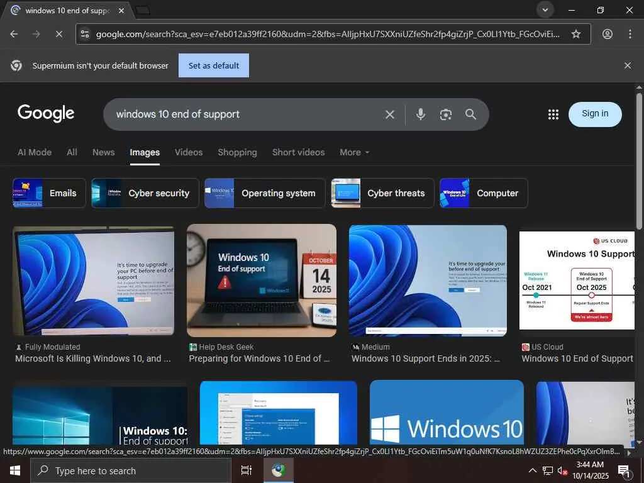Filter images by Cyber threats chip

382,193
